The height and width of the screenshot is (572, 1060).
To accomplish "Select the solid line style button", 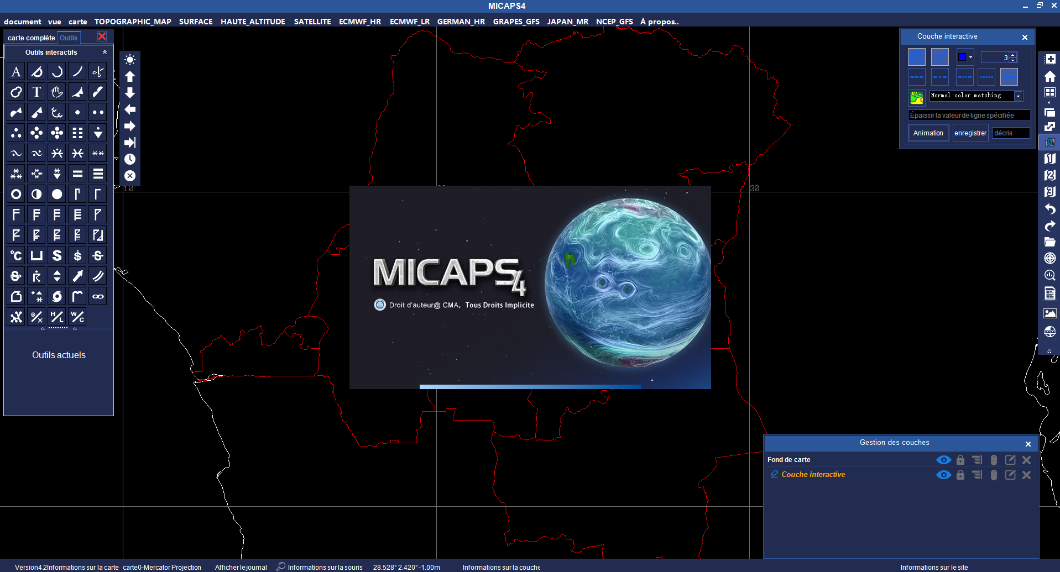I will coord(1009,77).
